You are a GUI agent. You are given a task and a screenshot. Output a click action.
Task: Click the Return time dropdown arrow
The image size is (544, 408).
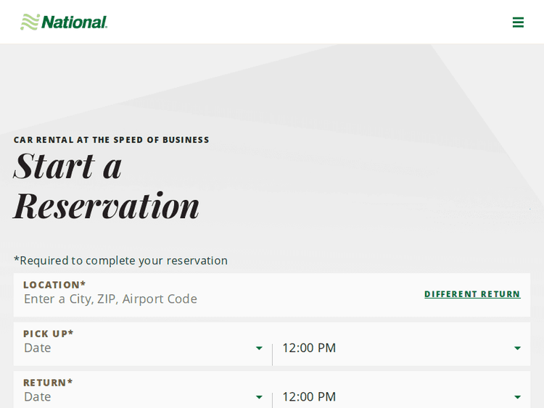[x=517, y=397]
